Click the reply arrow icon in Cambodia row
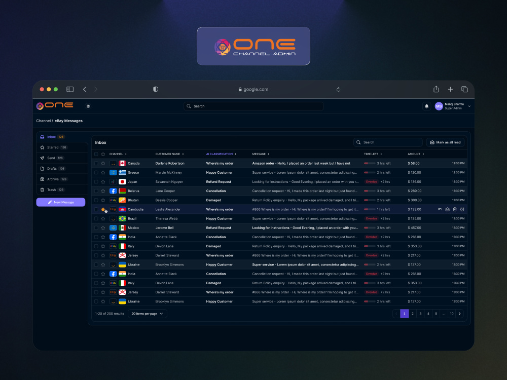Viewport: 507px width, 380px height. (440, 209)
